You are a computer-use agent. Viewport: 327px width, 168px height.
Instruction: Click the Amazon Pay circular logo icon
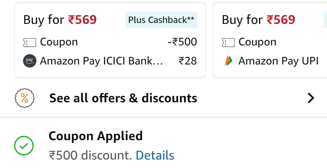30,61
